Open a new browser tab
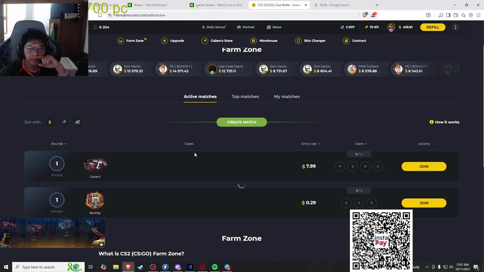Viewport: 484px width, 272px height. coord(377,5)
